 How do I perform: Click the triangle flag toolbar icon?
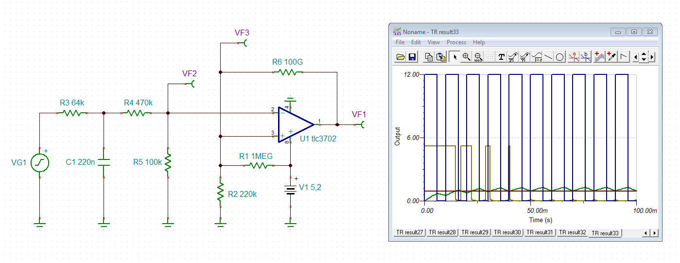624,57
